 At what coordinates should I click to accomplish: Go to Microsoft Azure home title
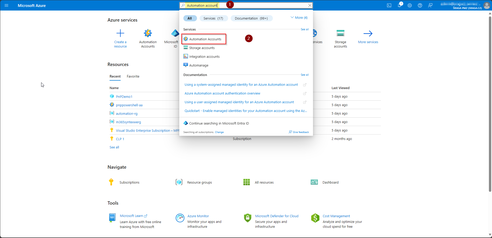coord(32,5)
